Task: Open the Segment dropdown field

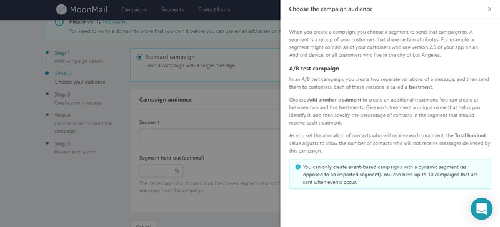Action: 210,135
